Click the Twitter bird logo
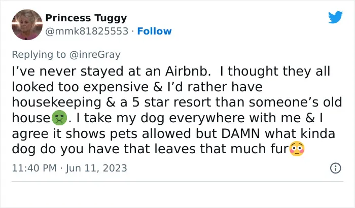The height and width of the screenshot is (208, 355). tap(335, 17)
